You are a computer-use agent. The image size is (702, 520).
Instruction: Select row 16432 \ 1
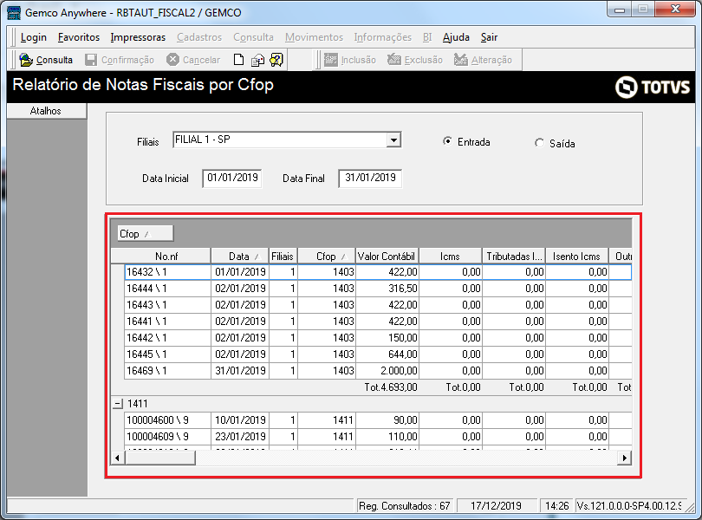coord(378,272)
